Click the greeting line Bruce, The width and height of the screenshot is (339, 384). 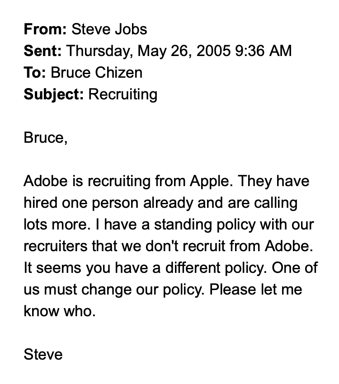45,138
